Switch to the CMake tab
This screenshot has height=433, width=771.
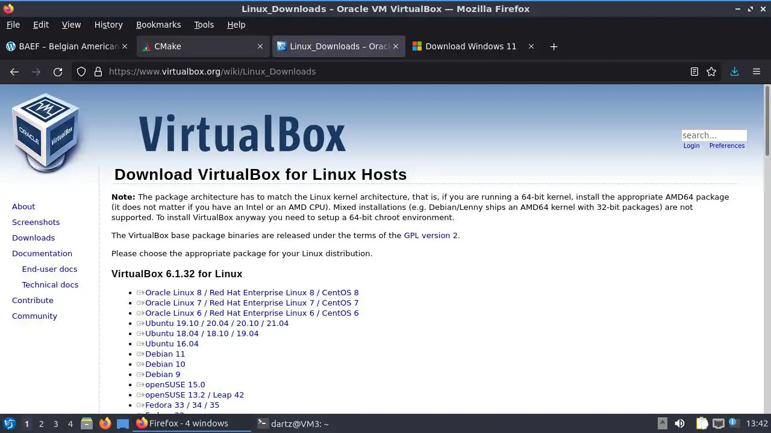tap(202, 46)
